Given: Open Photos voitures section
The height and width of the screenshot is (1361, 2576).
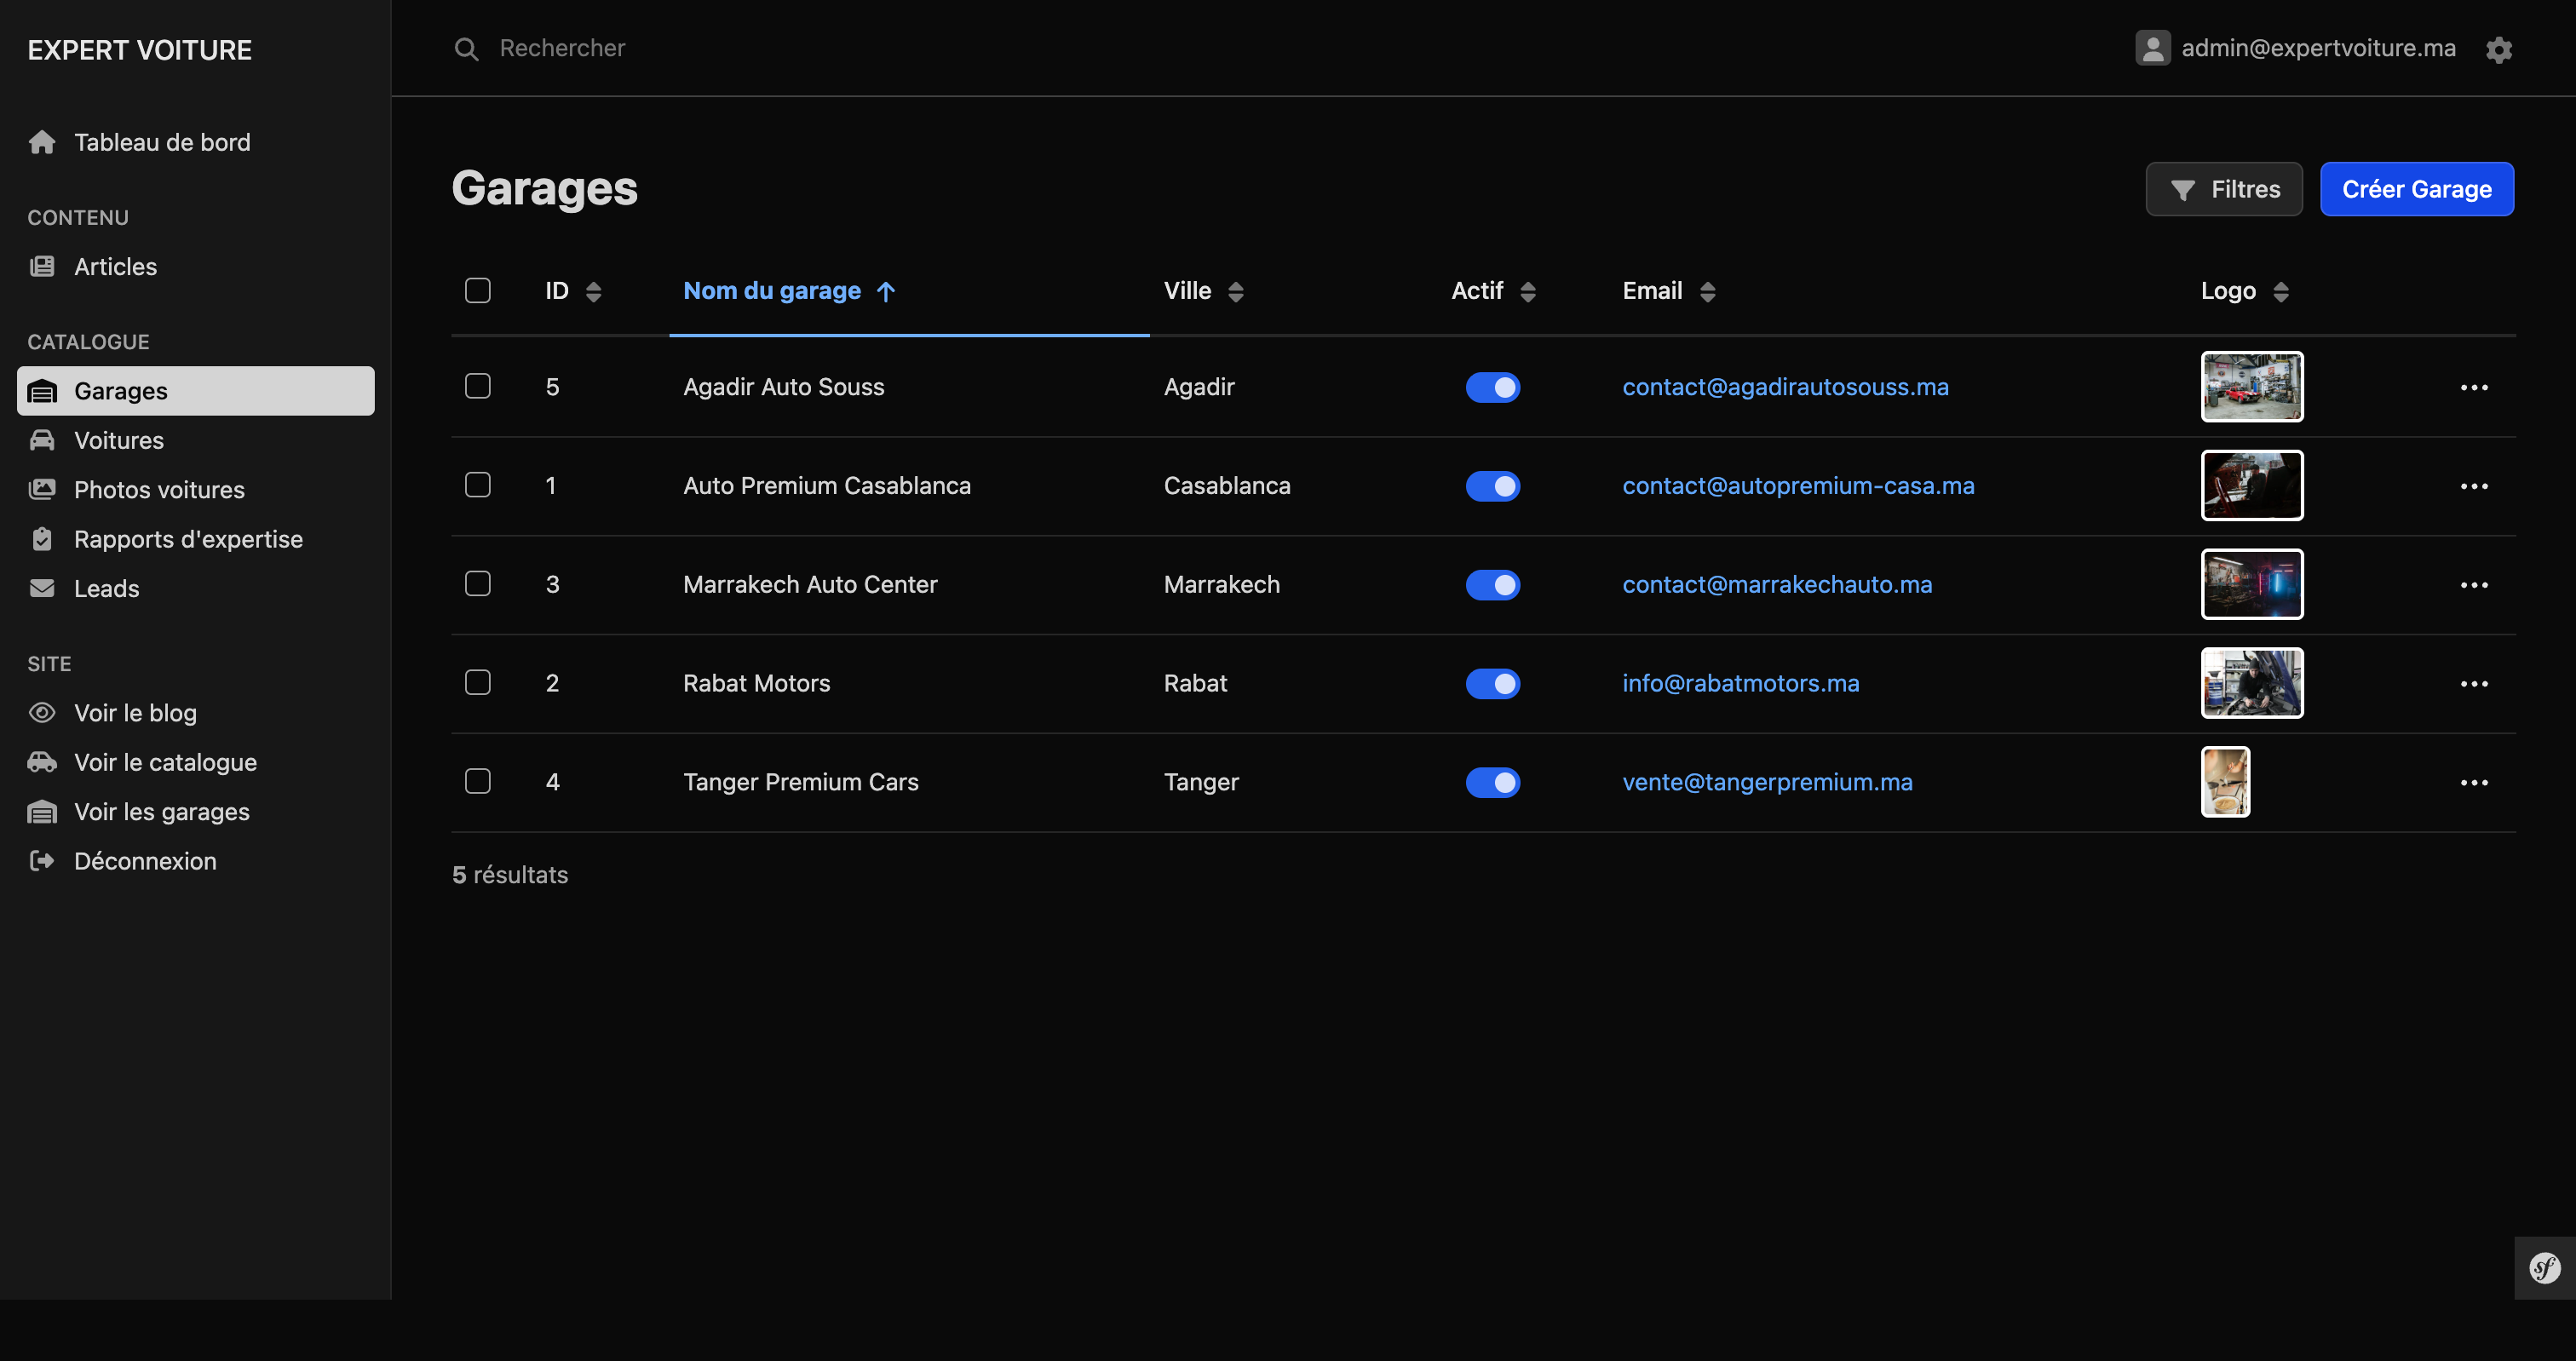Looking at the screenshot, I should (x=196, y=489).
